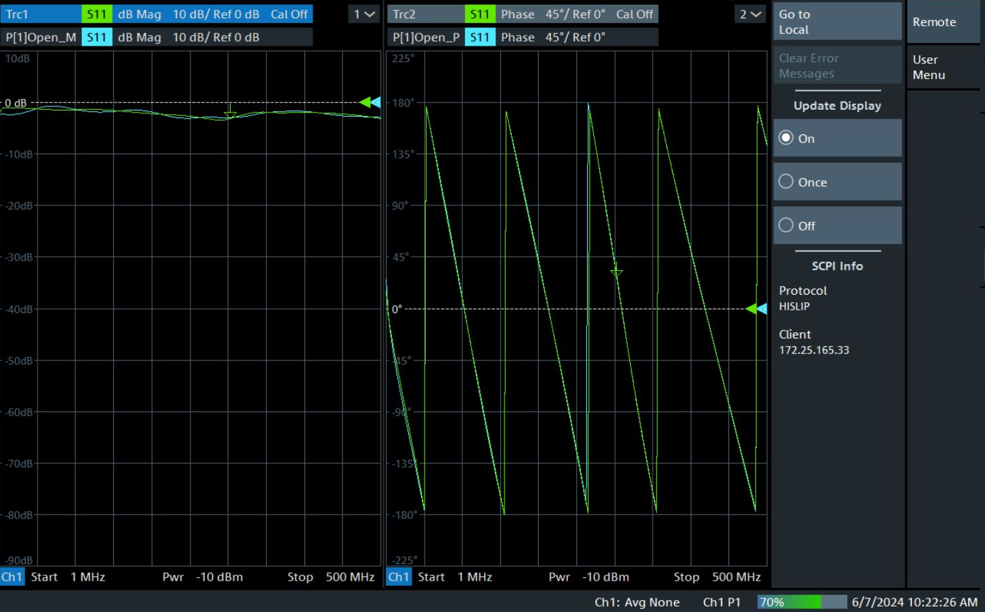
Task: Select the Update Display Once option
Action: pos(837,181)
